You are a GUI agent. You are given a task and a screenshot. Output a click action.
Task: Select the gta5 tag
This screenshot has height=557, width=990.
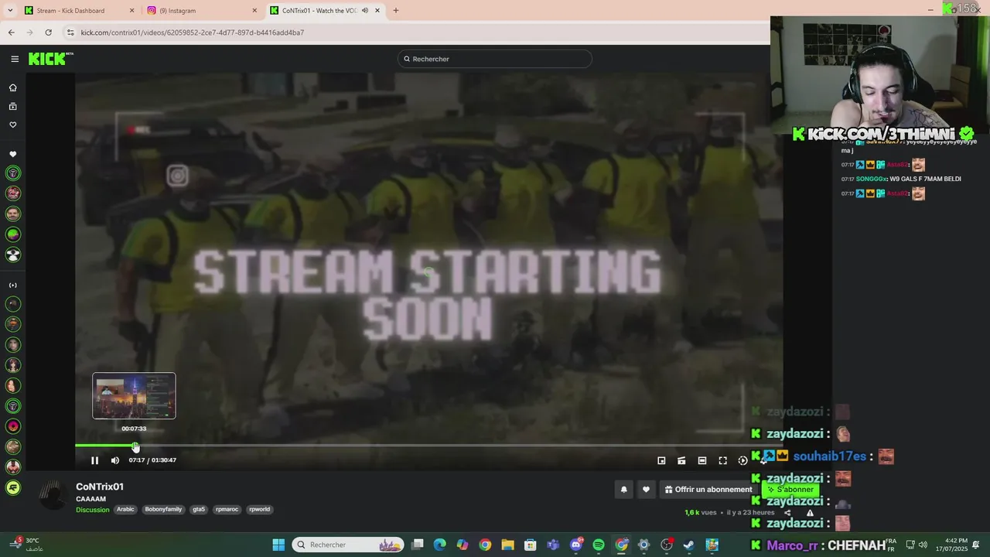pos(199,510)
